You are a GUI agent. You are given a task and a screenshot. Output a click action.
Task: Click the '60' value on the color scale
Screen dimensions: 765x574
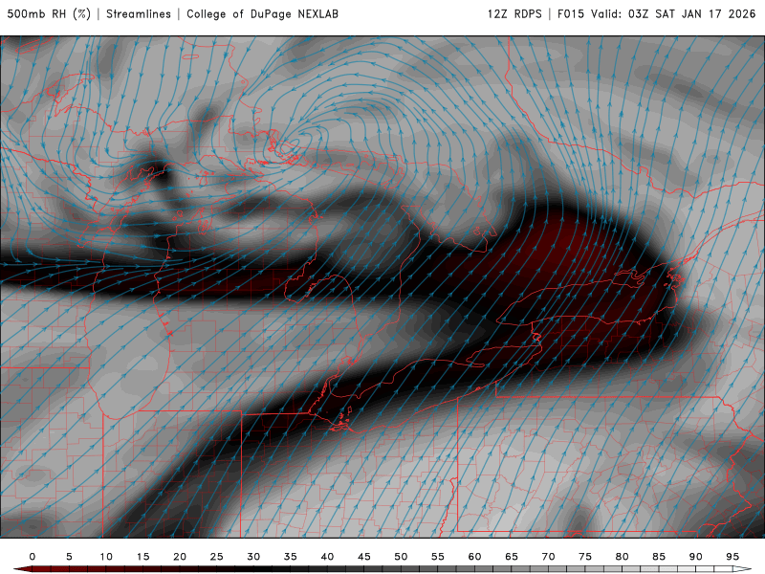(474, 557)
